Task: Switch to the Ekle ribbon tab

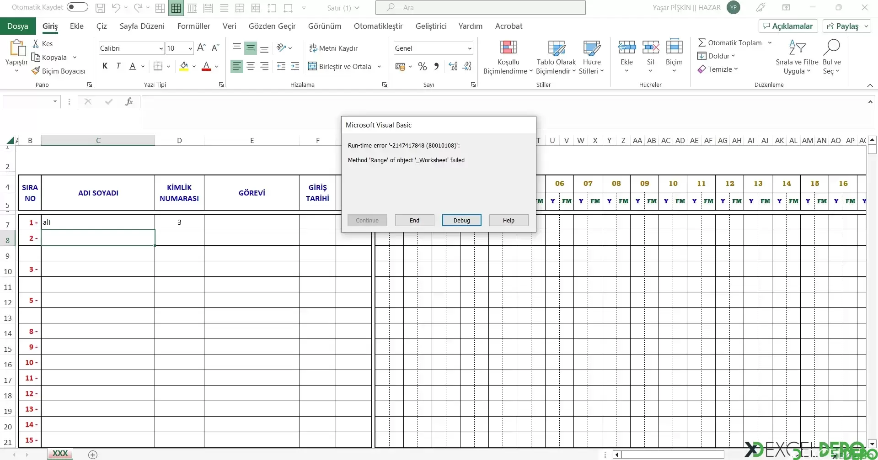Action: pos(76,26)
